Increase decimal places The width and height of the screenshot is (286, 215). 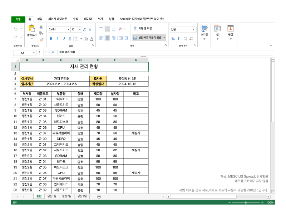tap(185, 39)
